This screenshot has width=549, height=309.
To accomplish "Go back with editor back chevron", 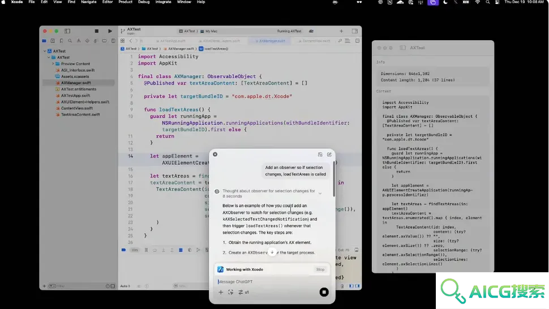I will point(131,41).
